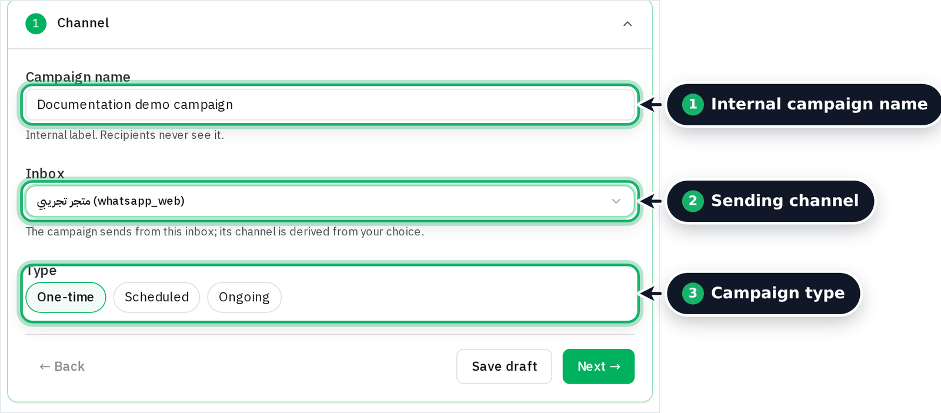
Task: Click the Save draft button
Action: point(504,367)
